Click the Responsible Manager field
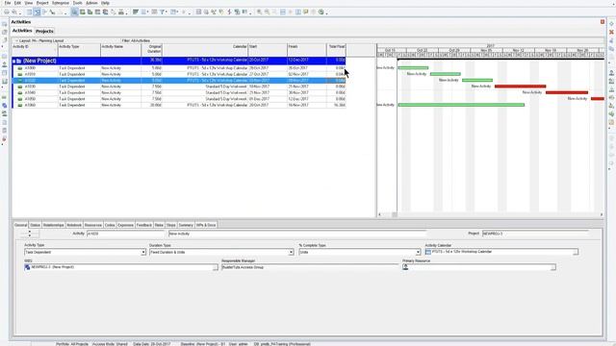Viewport: 616px width, 346px height. [x=310, y=267]
